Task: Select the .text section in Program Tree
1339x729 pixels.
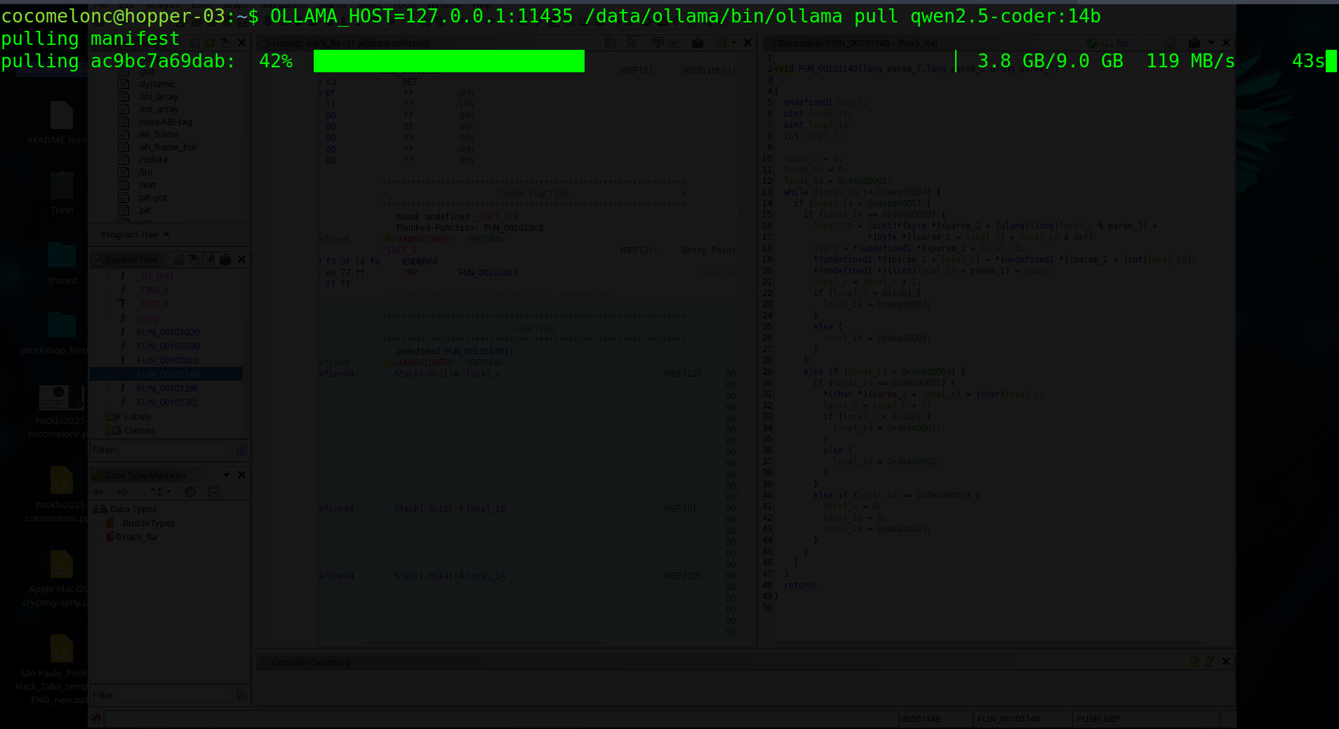Action: [x=147, y=185]
